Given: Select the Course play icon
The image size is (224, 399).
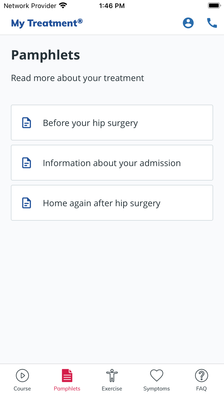Looking at the screenshot, I should (x=22, y=375).
